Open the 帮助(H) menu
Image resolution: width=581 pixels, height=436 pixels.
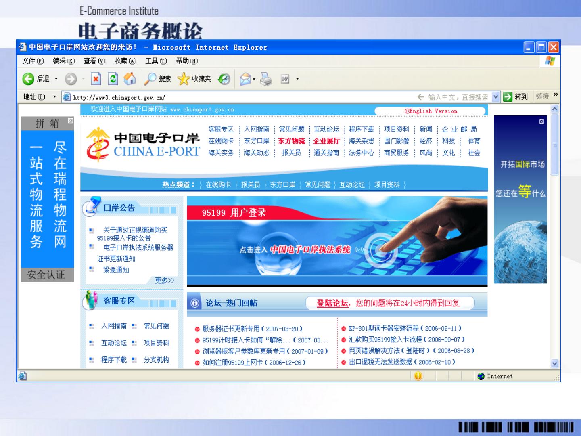click(x=187, y=61)
